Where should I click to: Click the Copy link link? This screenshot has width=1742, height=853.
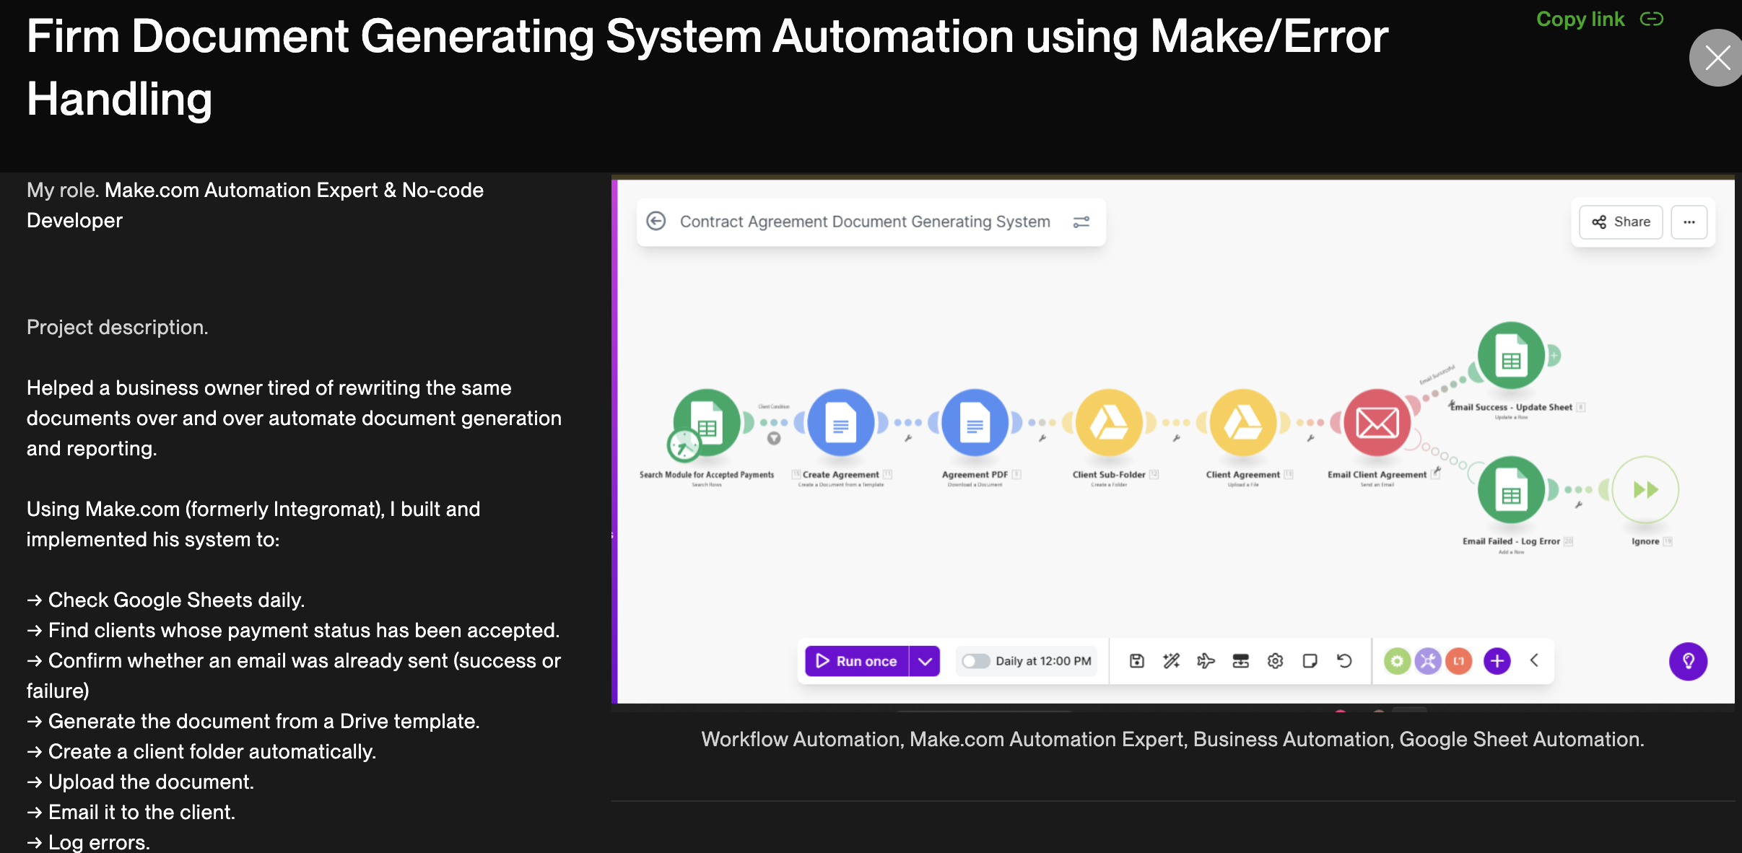click(x=1599, y=19)
